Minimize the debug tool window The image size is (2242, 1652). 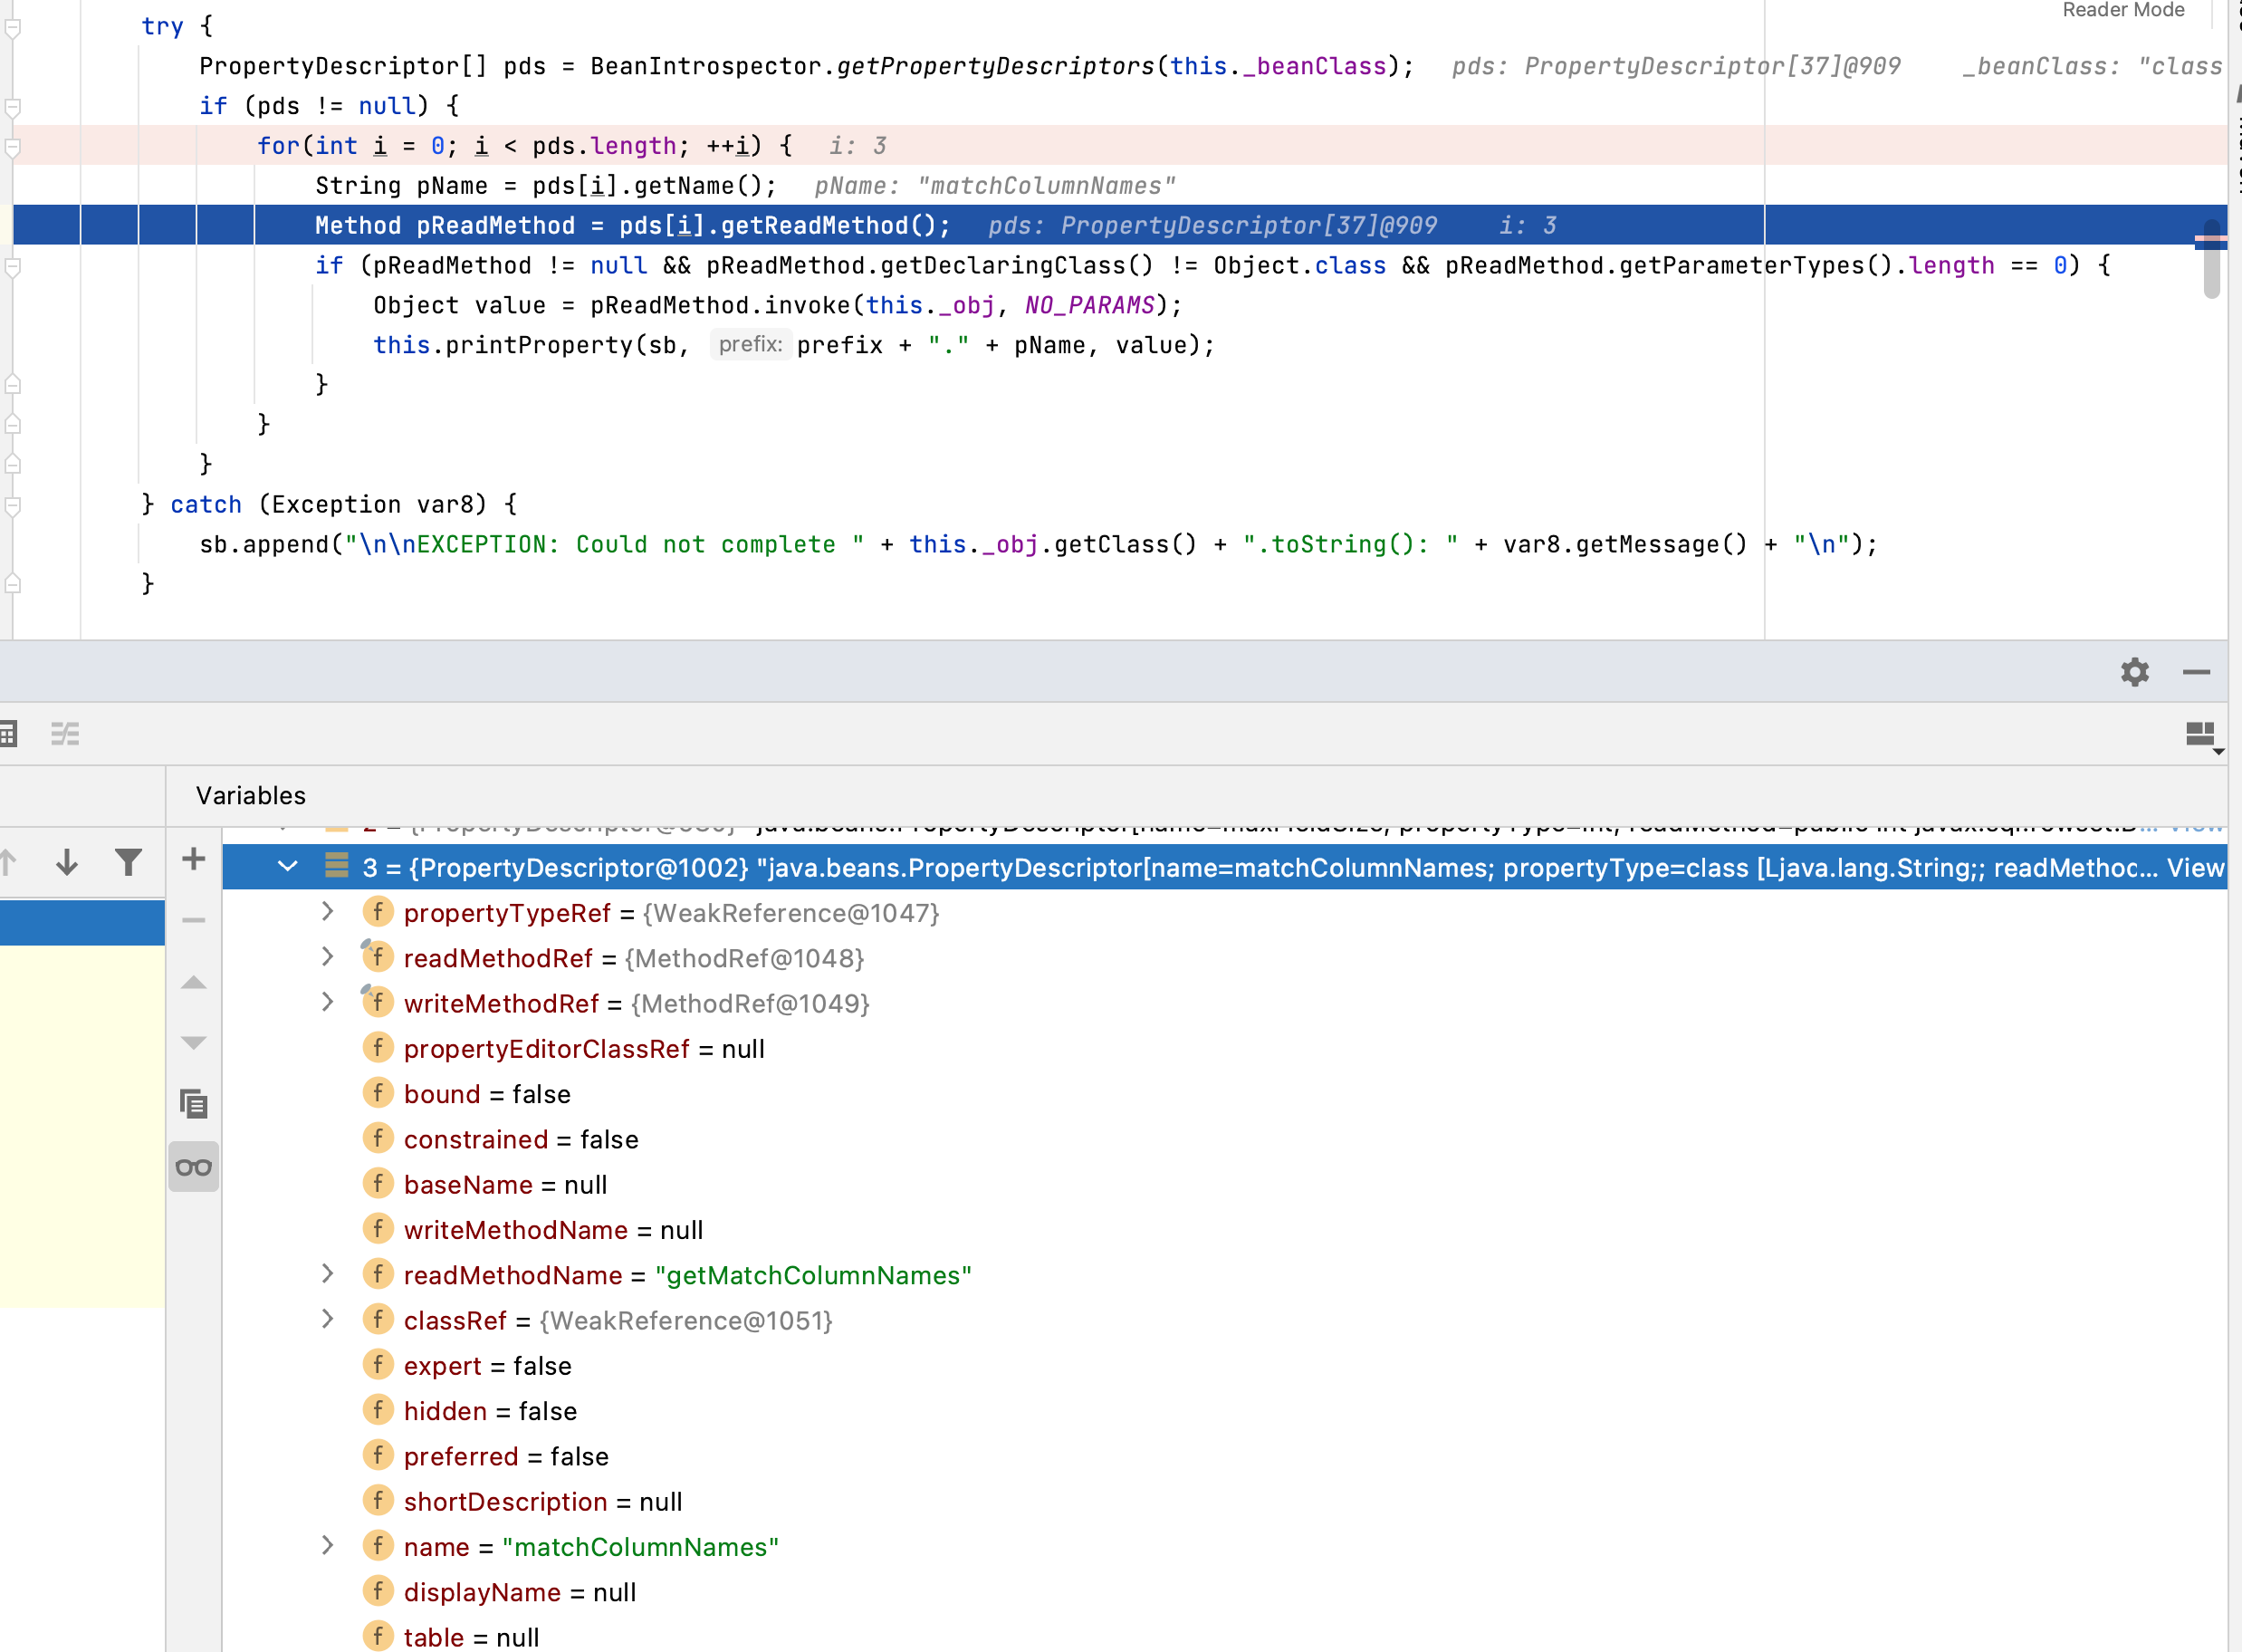[x=2195, y=672]
